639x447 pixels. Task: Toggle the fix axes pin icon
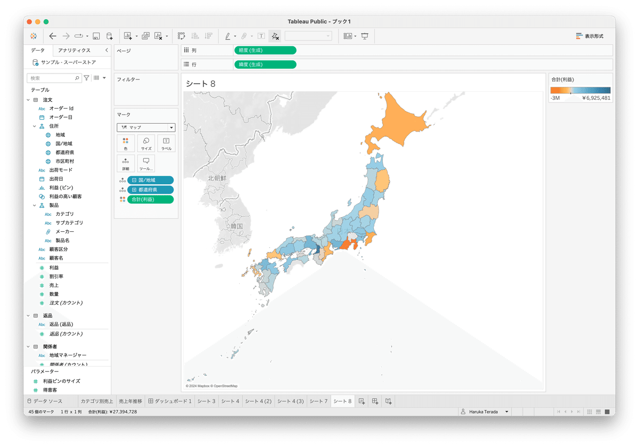coord(275,36)
